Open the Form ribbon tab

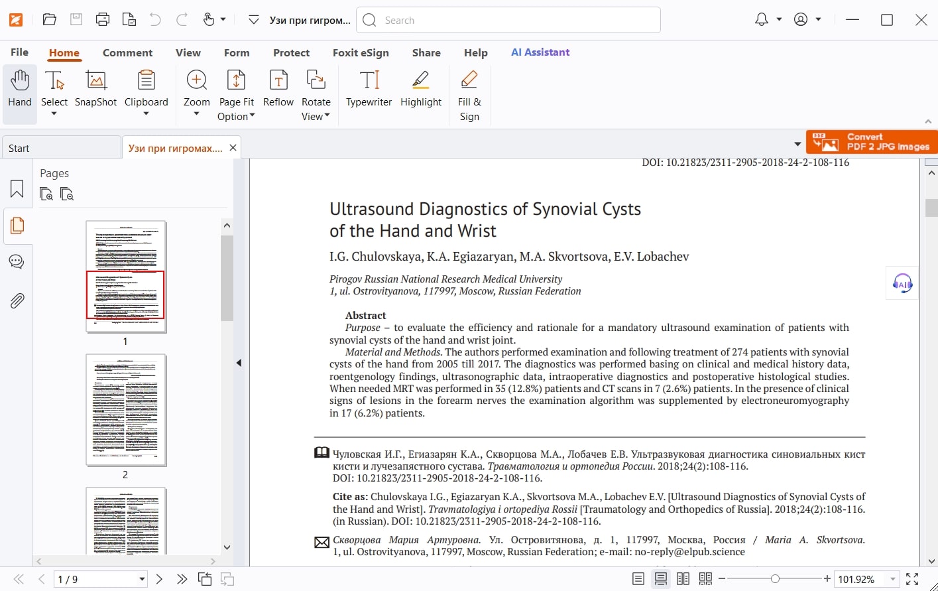click(x=237, y=52)
